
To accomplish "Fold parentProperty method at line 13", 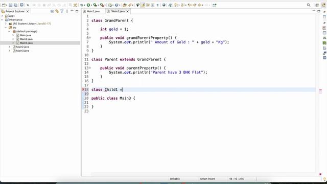I will pyautogui.click(x=90, y=68).
